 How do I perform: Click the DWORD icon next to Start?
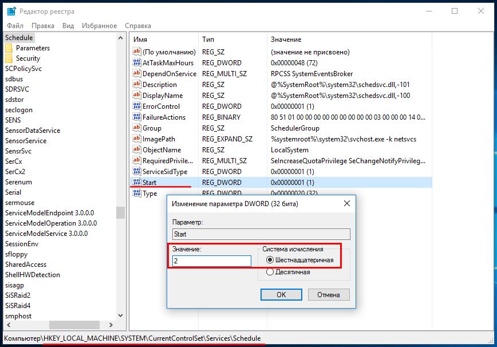[137, 182]
